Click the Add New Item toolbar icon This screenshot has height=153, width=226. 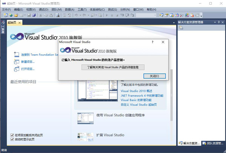click(x=21, y=15)
